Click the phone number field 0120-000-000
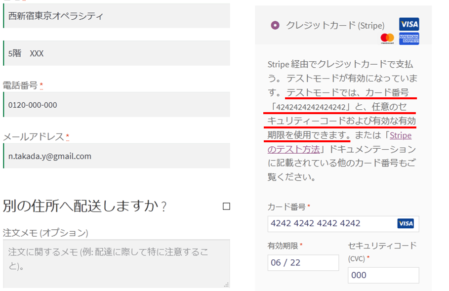Image resolution: width=449 pixels, height=291 pixels. coord(117,105)
